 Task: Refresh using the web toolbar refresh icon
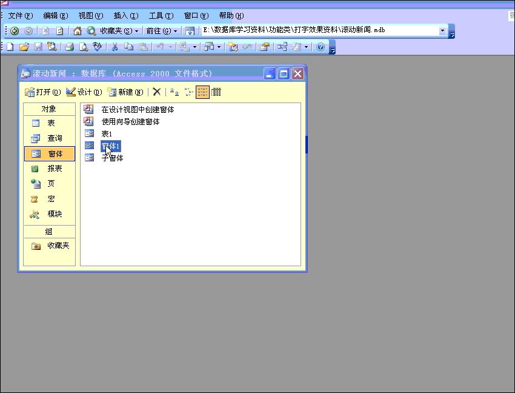coord(59,31)
